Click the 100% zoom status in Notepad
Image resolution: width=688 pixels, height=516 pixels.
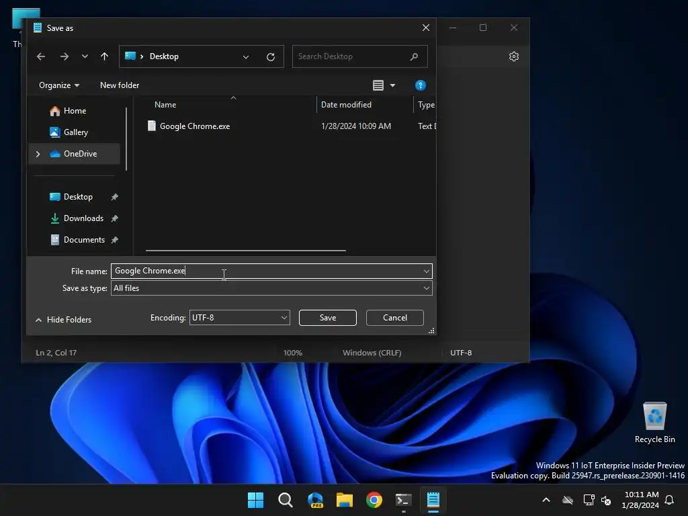point(293,353)
